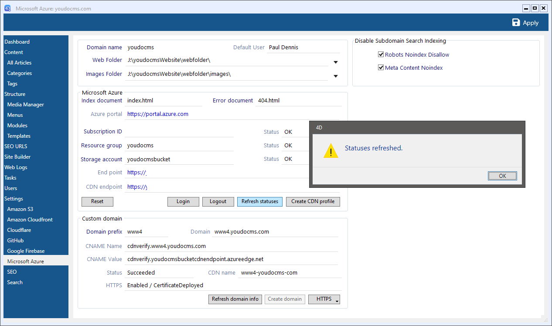Open Tasks section
Screen dimensions: 552x326
point(10,178)
